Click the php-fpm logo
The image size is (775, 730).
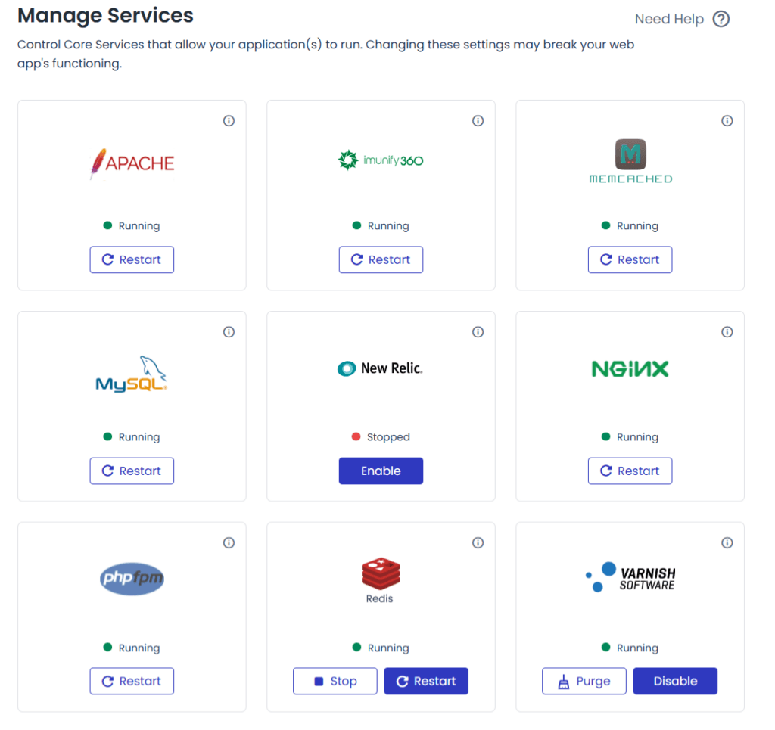[x=132, y=579]
